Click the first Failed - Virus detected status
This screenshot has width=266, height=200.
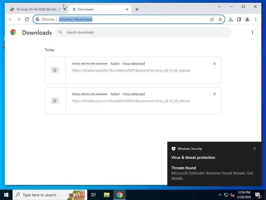point(128,64)
